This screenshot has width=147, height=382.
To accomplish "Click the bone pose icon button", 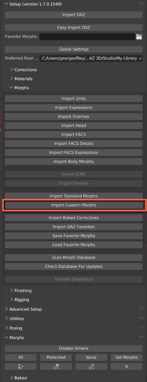I will [21, 366].
